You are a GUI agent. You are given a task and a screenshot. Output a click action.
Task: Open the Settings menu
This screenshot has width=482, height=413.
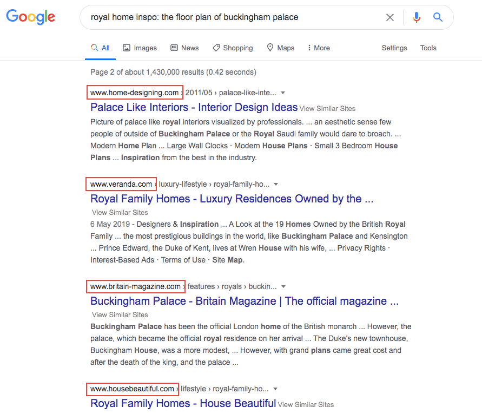point(394,48)
